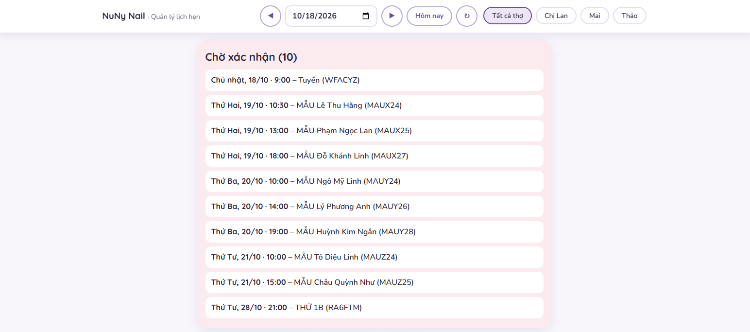Viewport: 750px width, 332px height.
Task: Open the Đỗ Khánh Linh (MAUX27) appointment
Action: click(375, 156)
